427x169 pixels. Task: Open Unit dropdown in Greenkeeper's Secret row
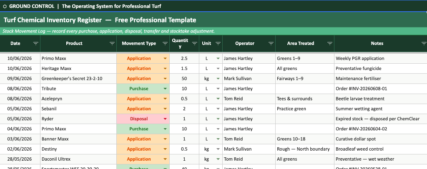(x=218, y=79)
